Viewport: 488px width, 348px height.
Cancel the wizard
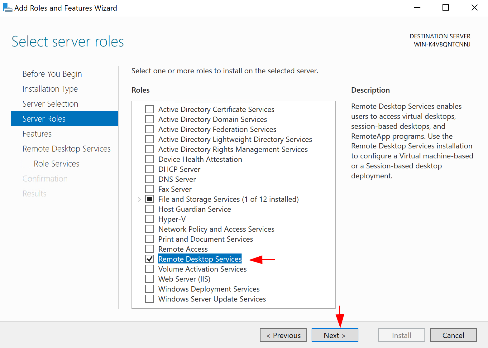[453, 335]
